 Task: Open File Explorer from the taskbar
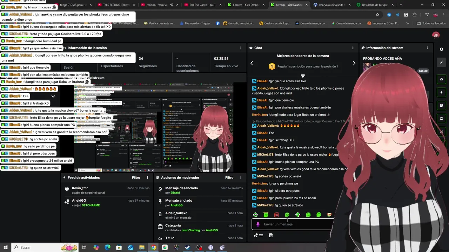tap(142, 247)
